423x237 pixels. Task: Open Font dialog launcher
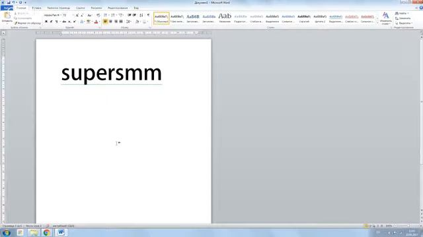point(100,28)
